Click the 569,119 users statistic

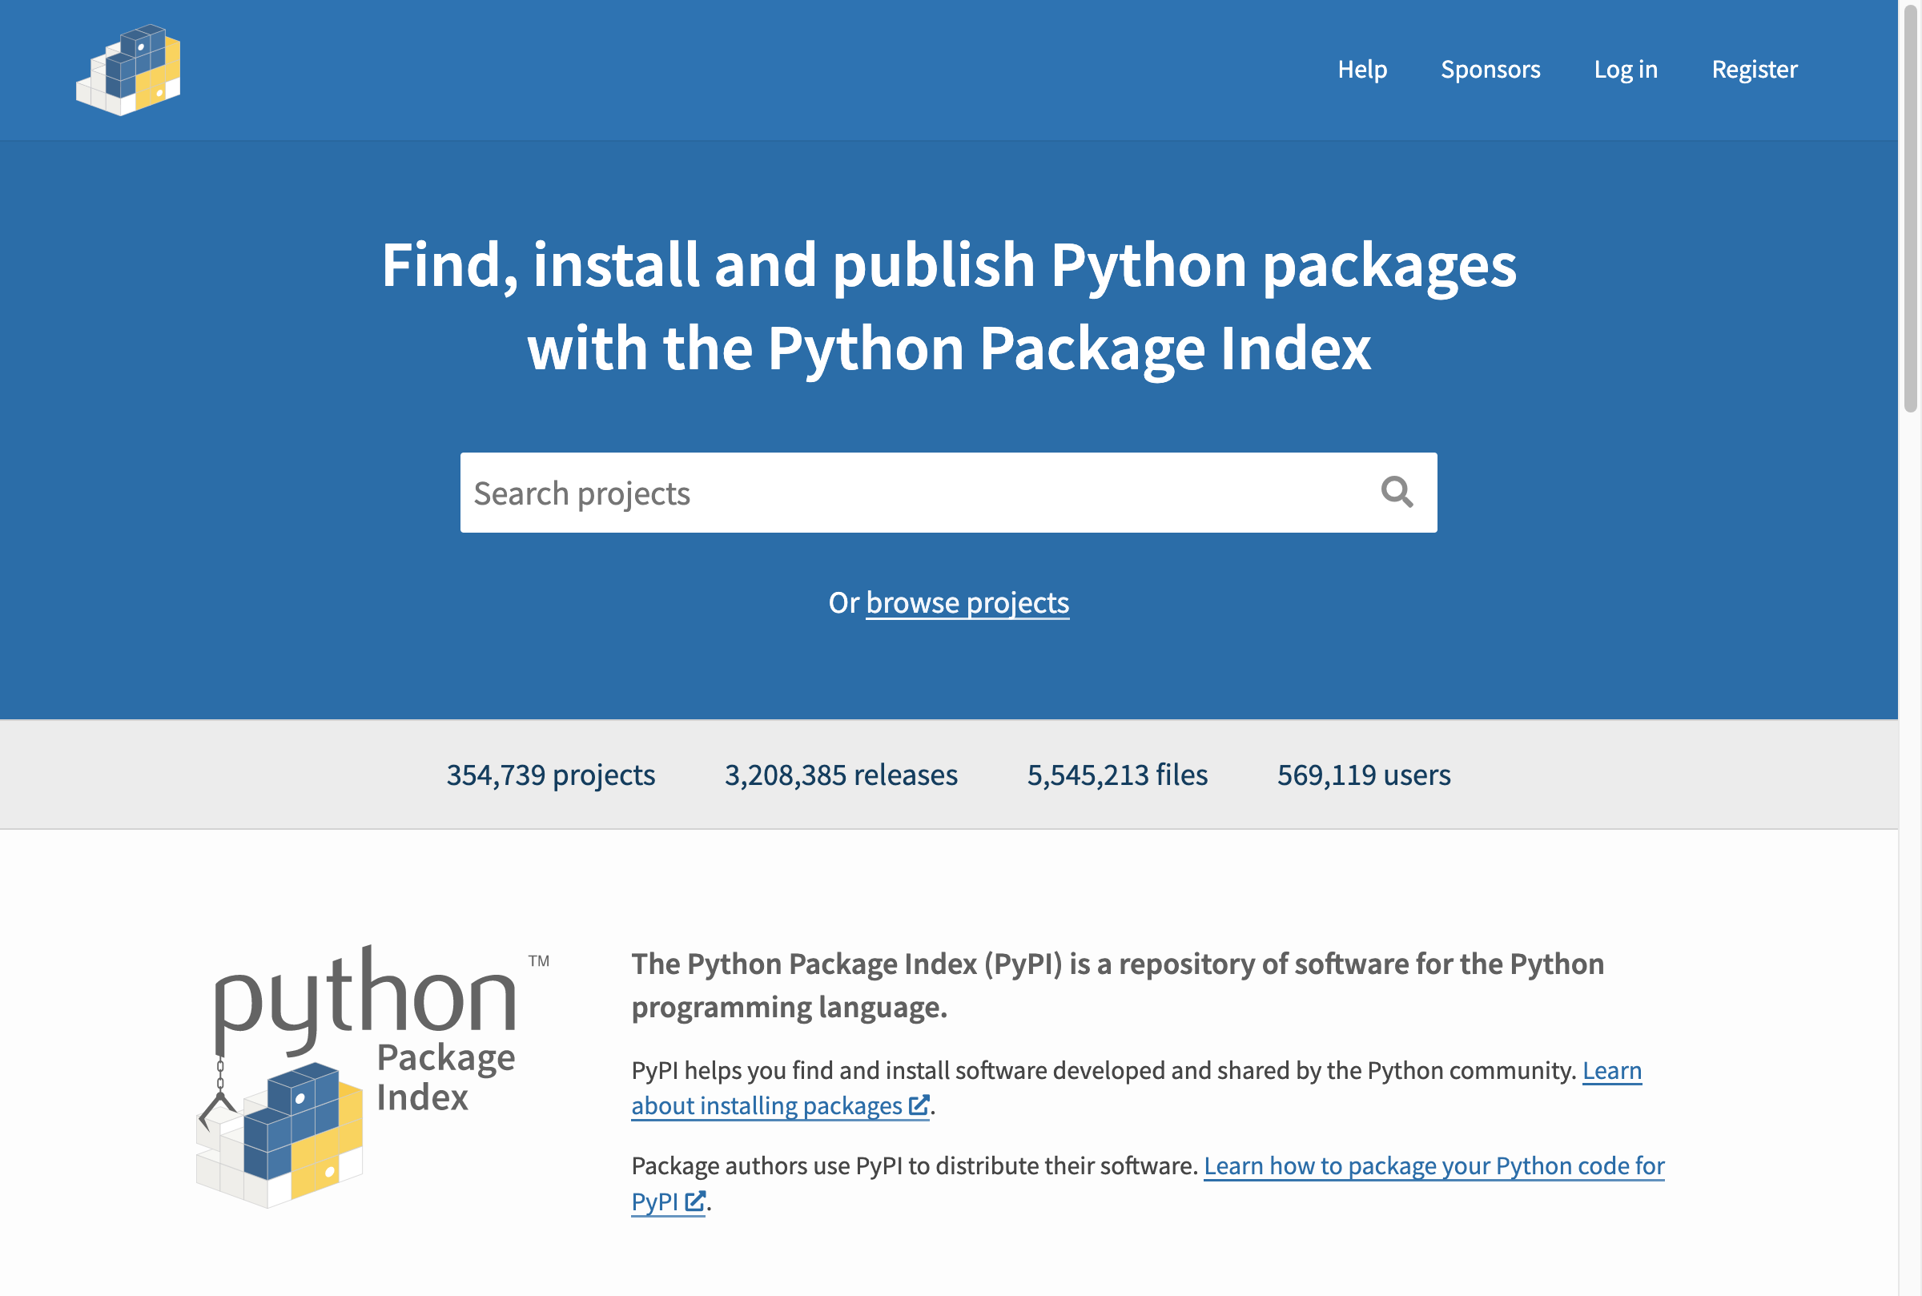pos(1363,775)
